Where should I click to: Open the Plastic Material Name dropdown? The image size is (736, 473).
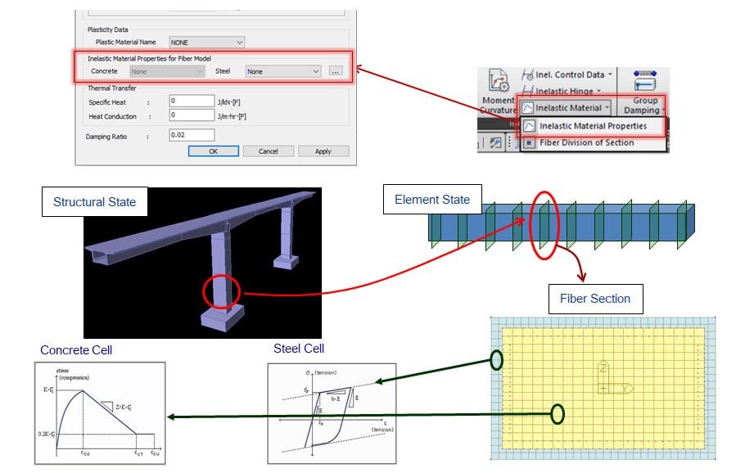[206, 43]
